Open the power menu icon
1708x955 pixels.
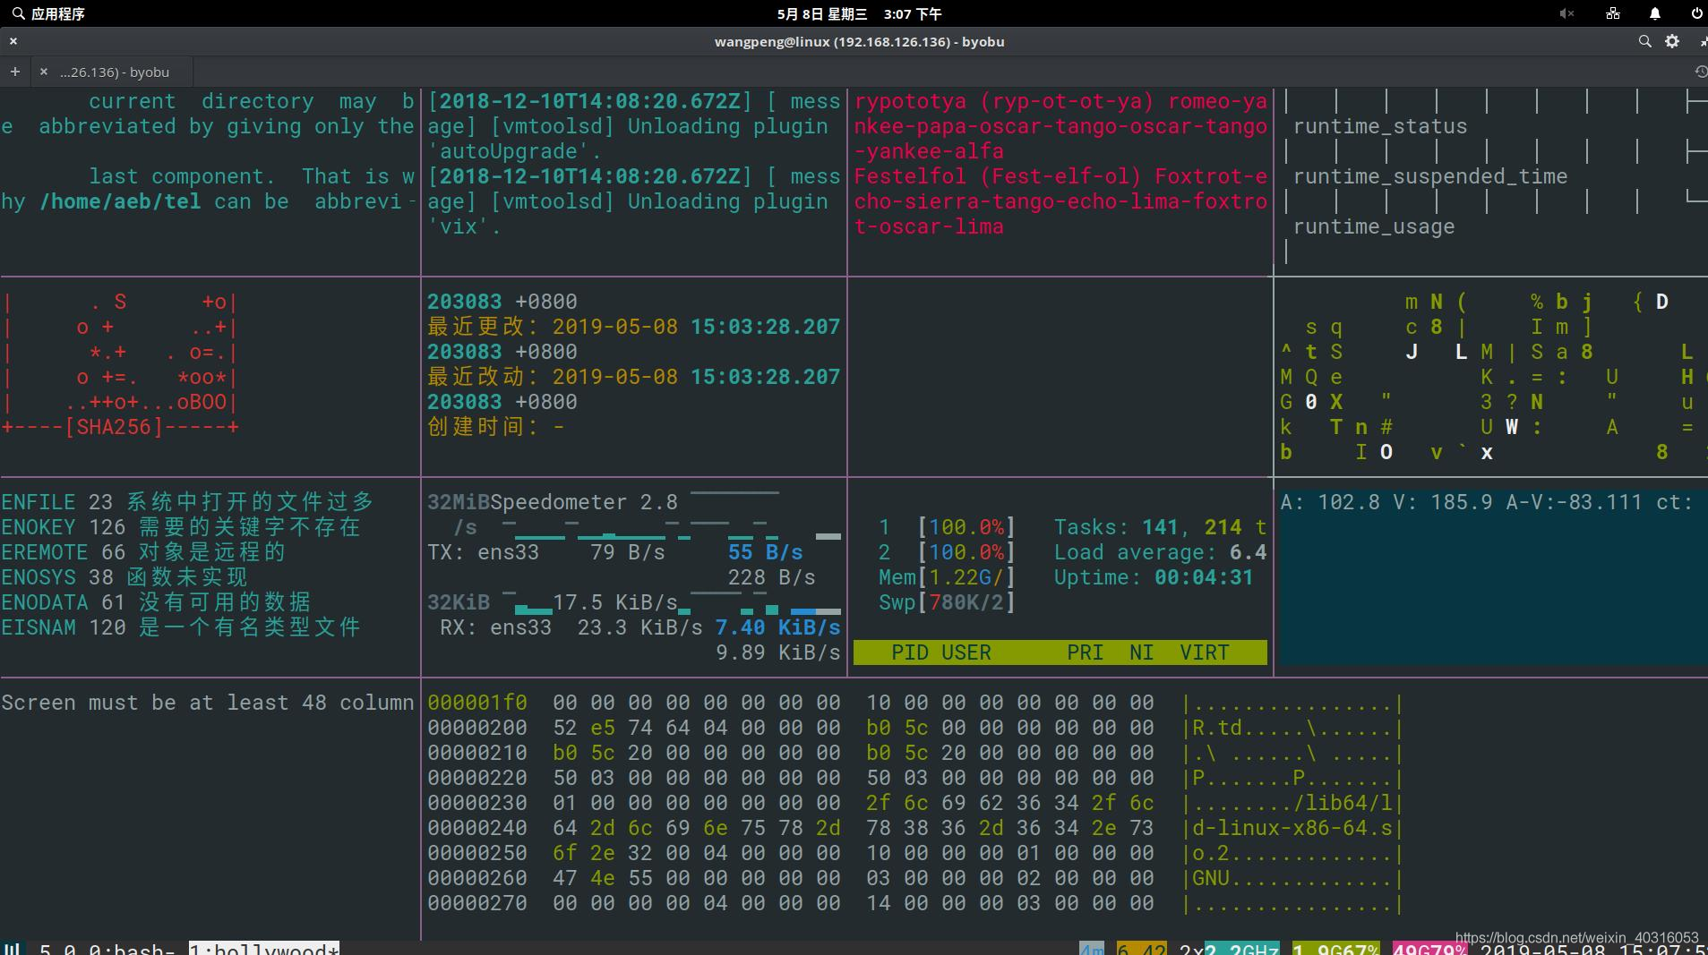pos(1696,13)
